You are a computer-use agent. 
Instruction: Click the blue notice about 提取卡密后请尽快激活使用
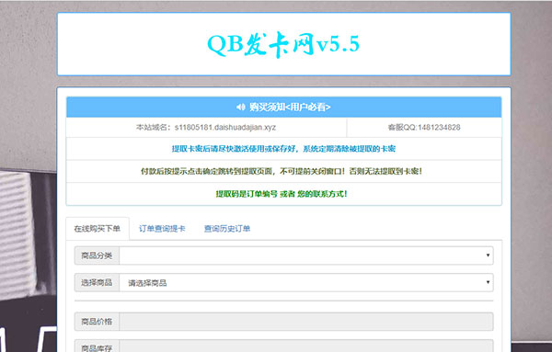point(283,149)
